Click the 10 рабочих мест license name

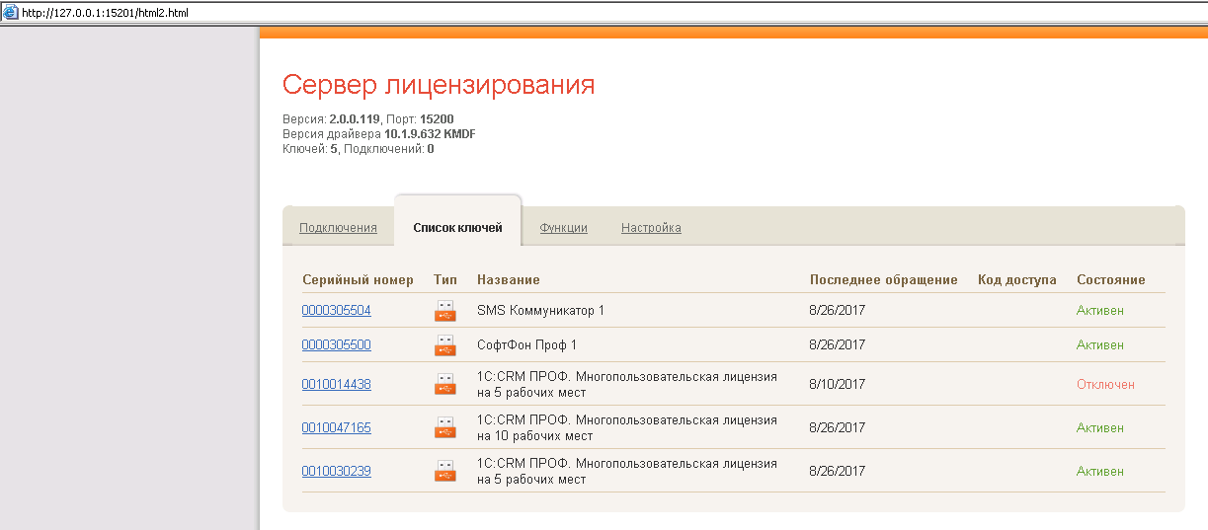(x=626, y=428)
